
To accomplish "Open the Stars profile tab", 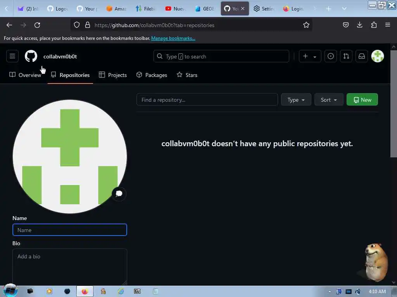I will pyautogui.click(x=187, y=75).
